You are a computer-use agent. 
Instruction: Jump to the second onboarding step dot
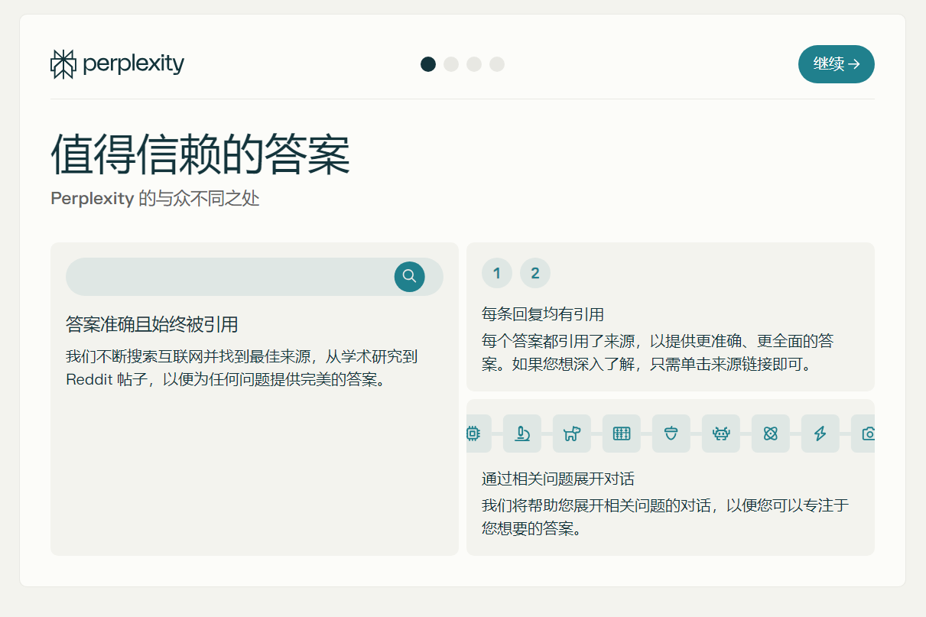pos(451,64)
